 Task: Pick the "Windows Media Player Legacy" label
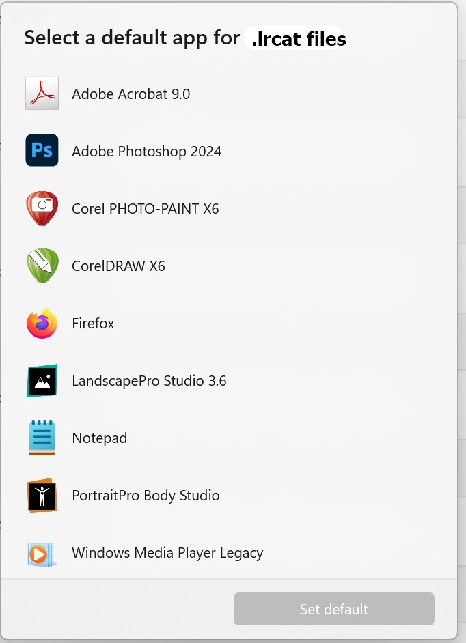coord(167,553)
